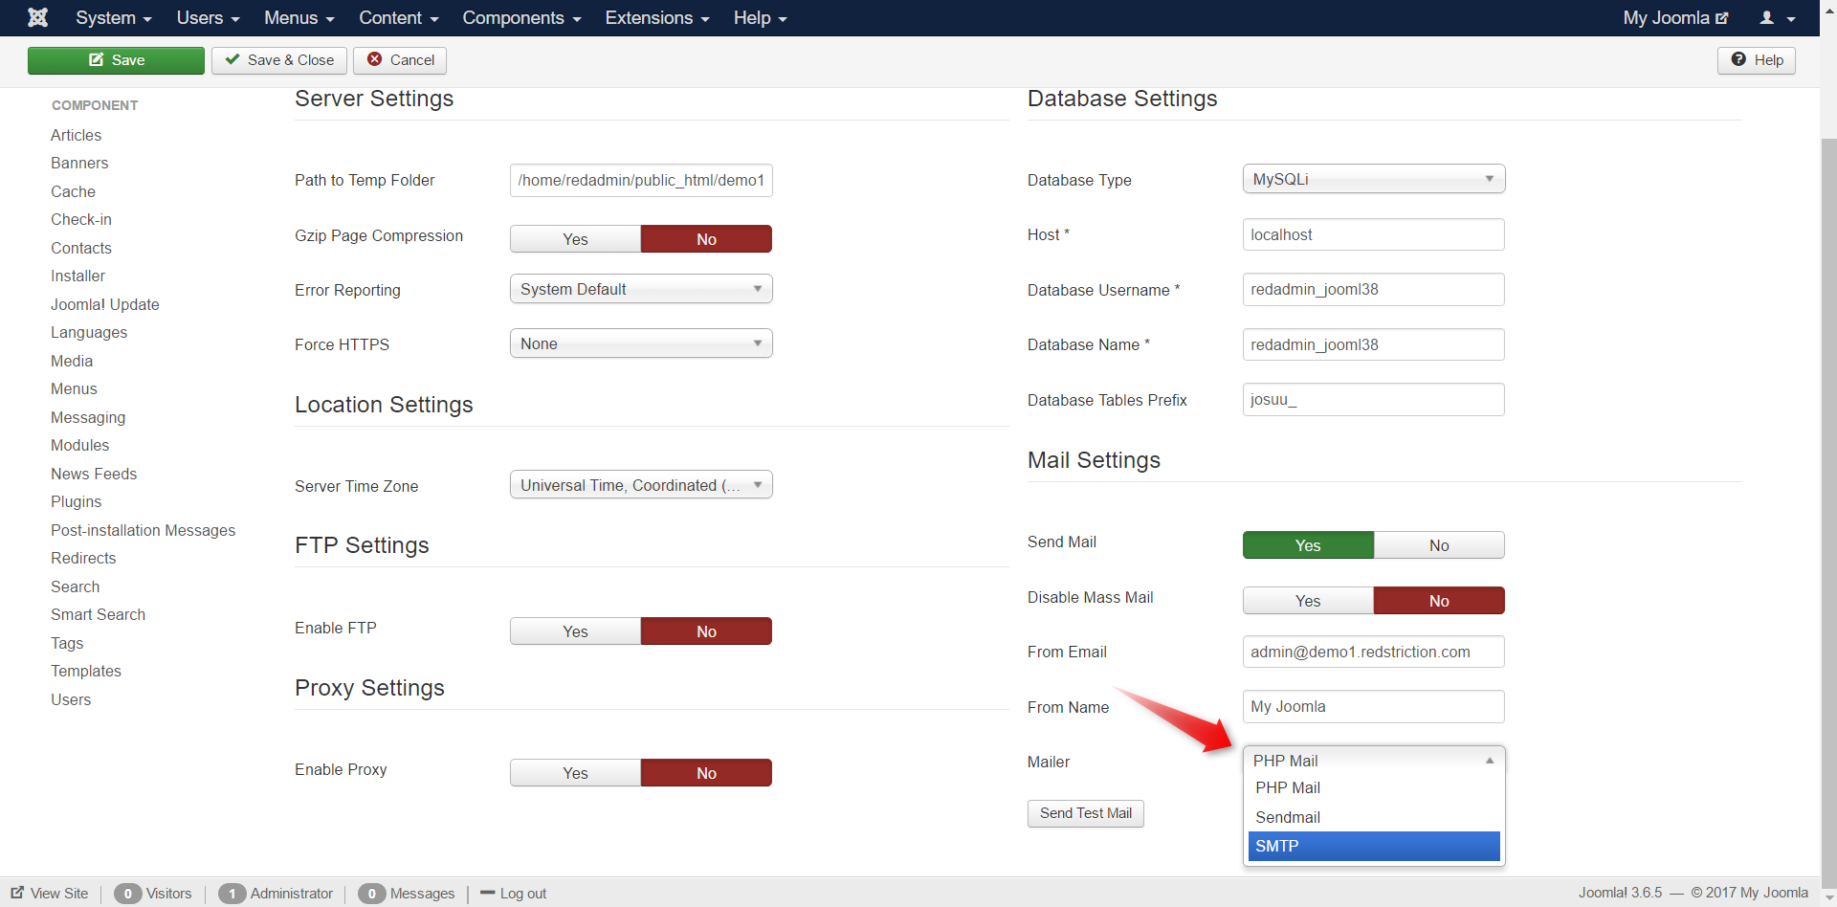Click the Administrator count badge

point(232,894)
